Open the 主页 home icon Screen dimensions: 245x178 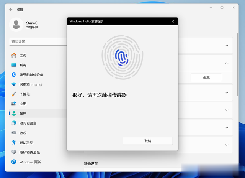pos(14,55)
